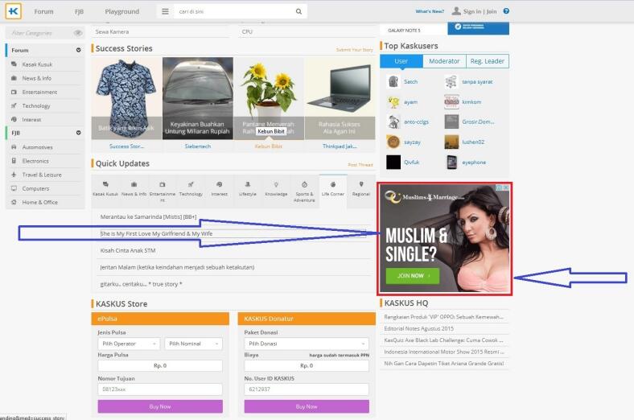Viewport: 634px width, 420px height.
Task: Open Computers sidebar icon
Action: [x=14, y=188]
